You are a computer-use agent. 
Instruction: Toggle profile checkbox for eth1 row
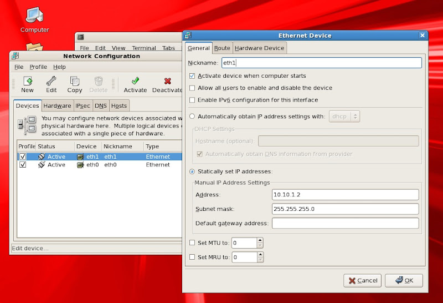pos(23,156)
